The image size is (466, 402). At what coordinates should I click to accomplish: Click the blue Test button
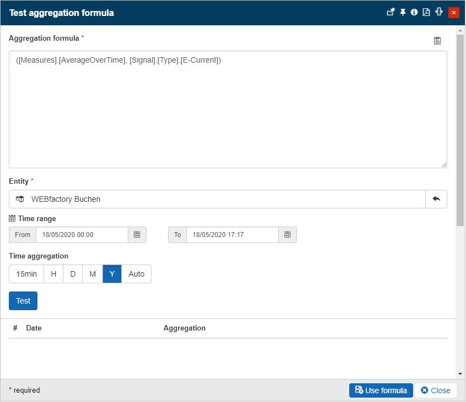(x=23, y=301)
